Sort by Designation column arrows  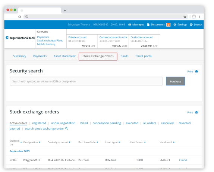pyautogui.click(x=40, y=142)
